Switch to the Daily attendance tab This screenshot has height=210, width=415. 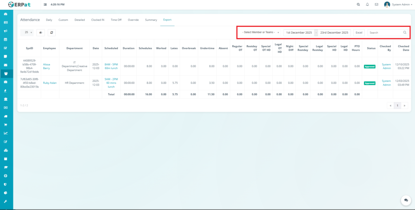point(49,19)
